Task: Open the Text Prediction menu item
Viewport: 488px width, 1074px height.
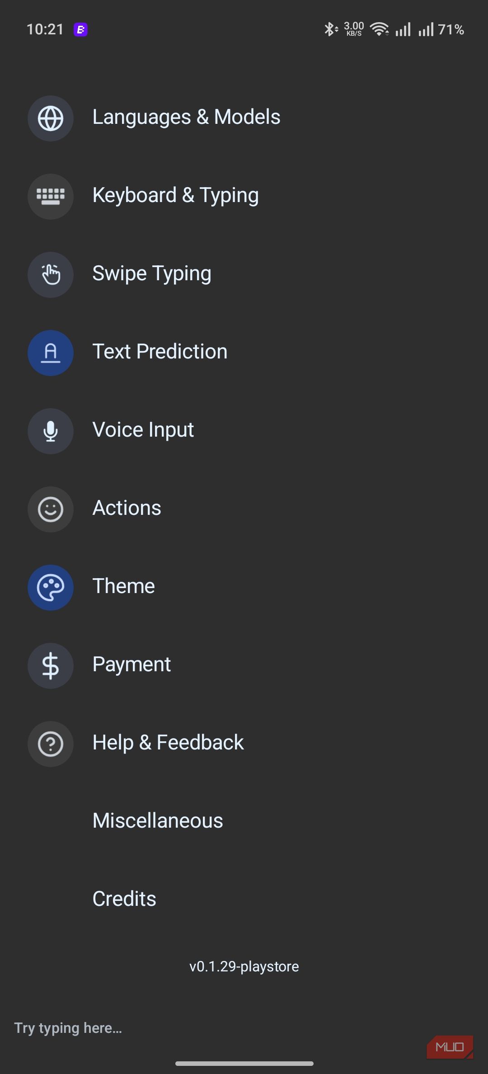Action: [244, 352]
